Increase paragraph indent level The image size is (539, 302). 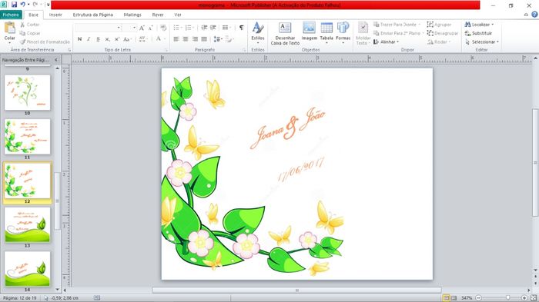click(213, 28)
